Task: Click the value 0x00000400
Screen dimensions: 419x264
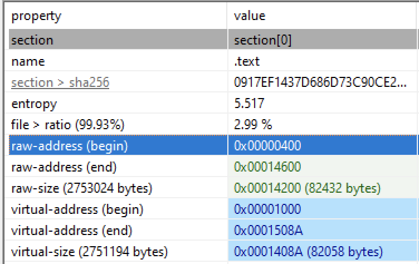Action: point(267,145)
